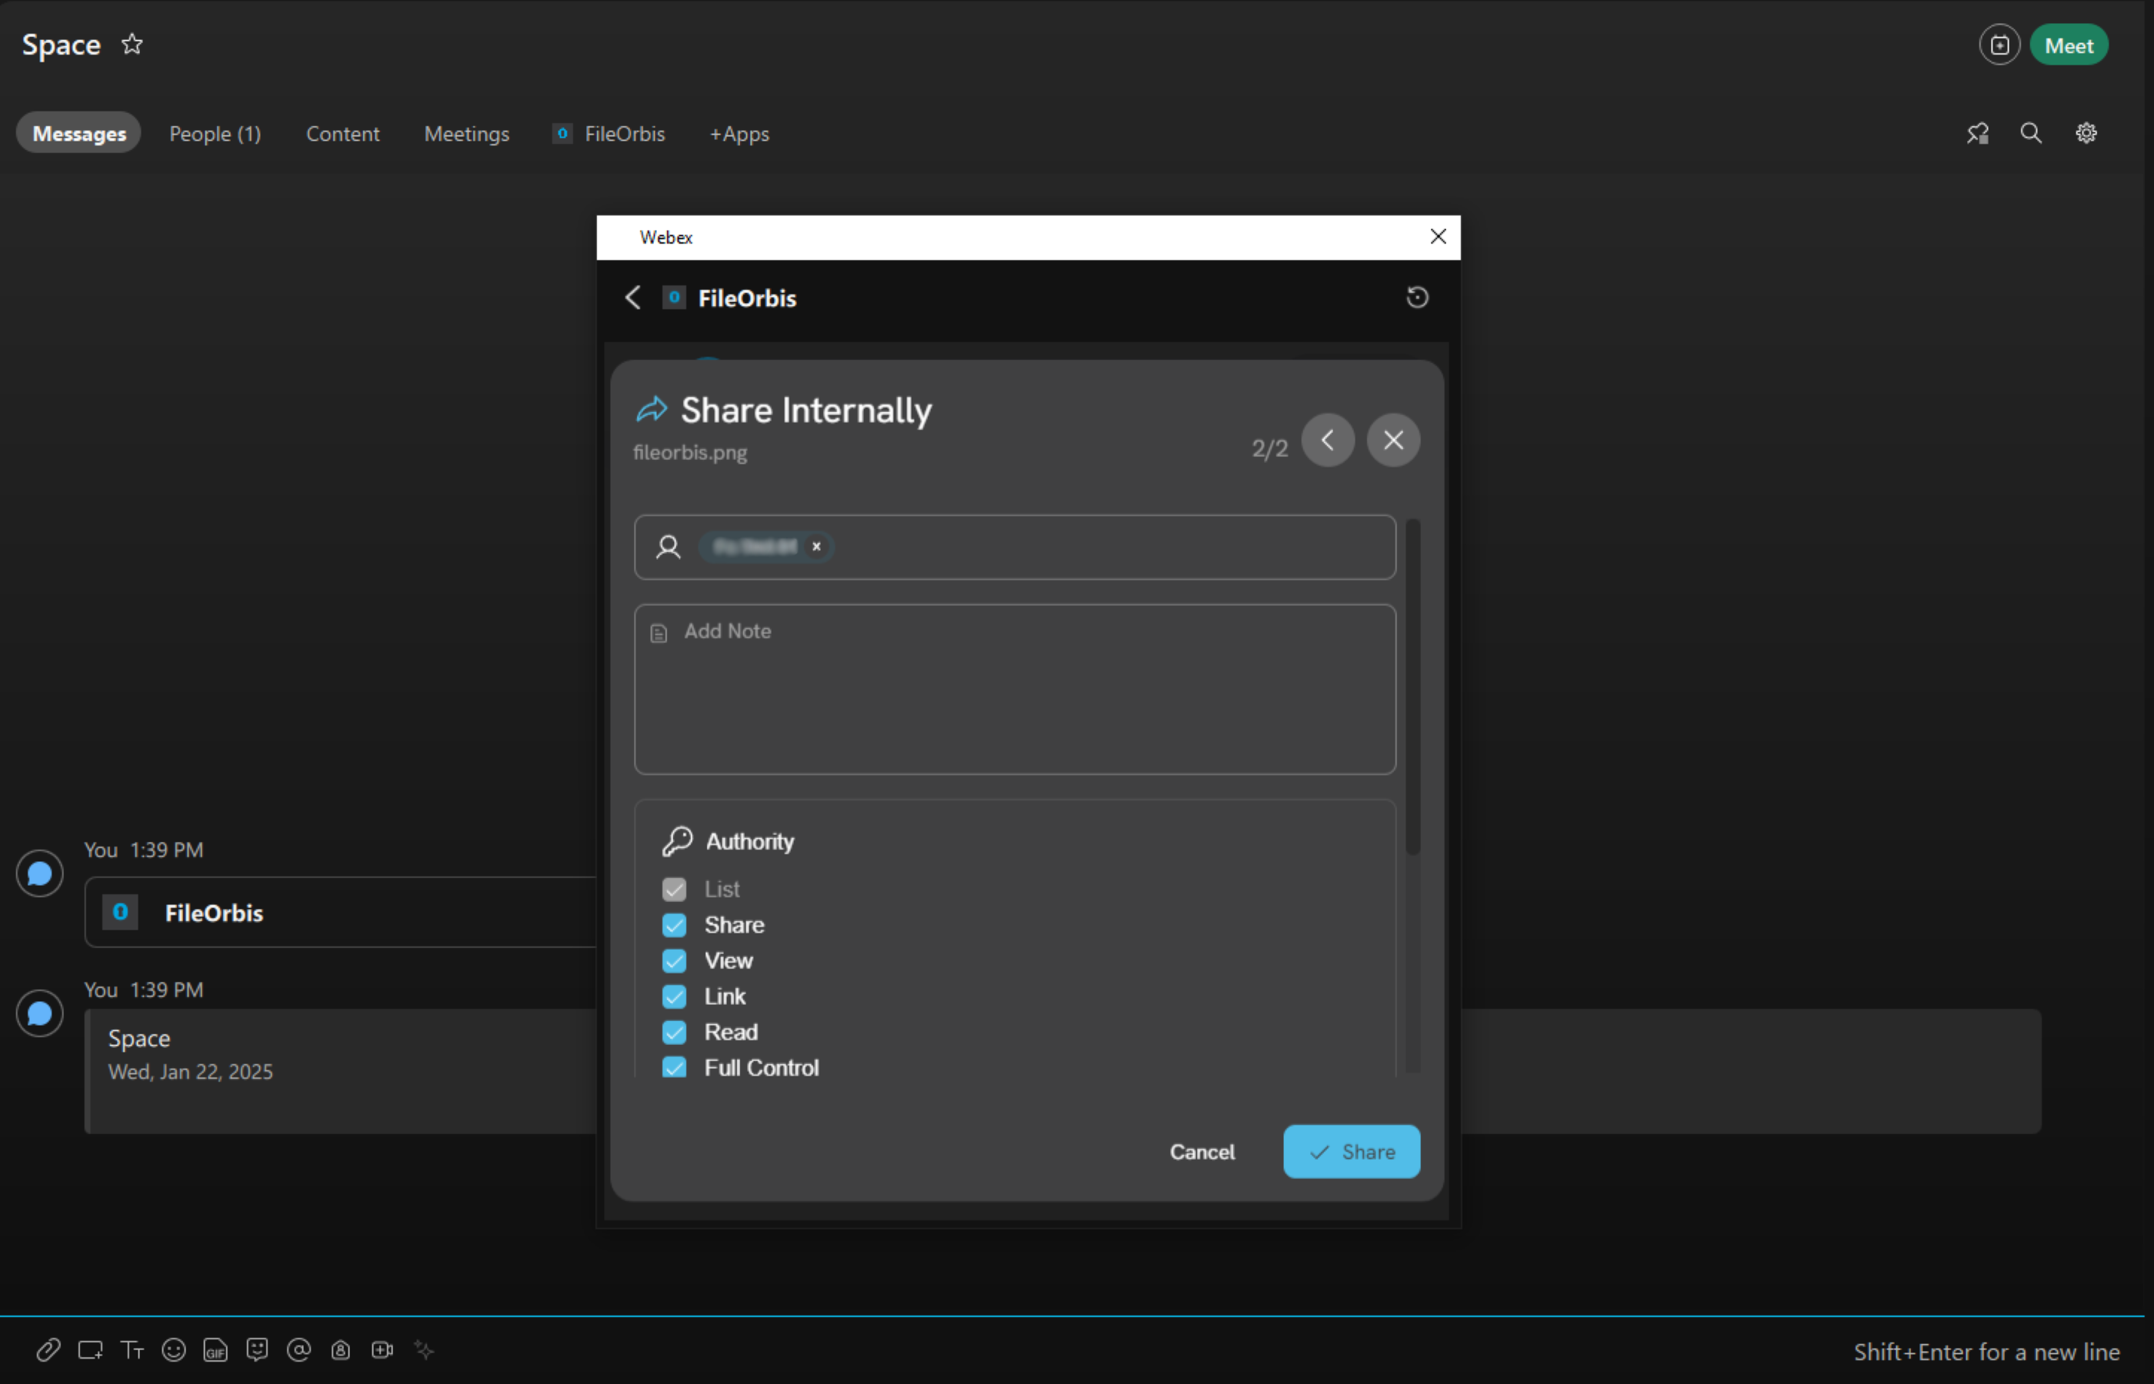2154x1384 pixels.
Task: Click the screen capture icon in composer
Action: coord(90,1349)
